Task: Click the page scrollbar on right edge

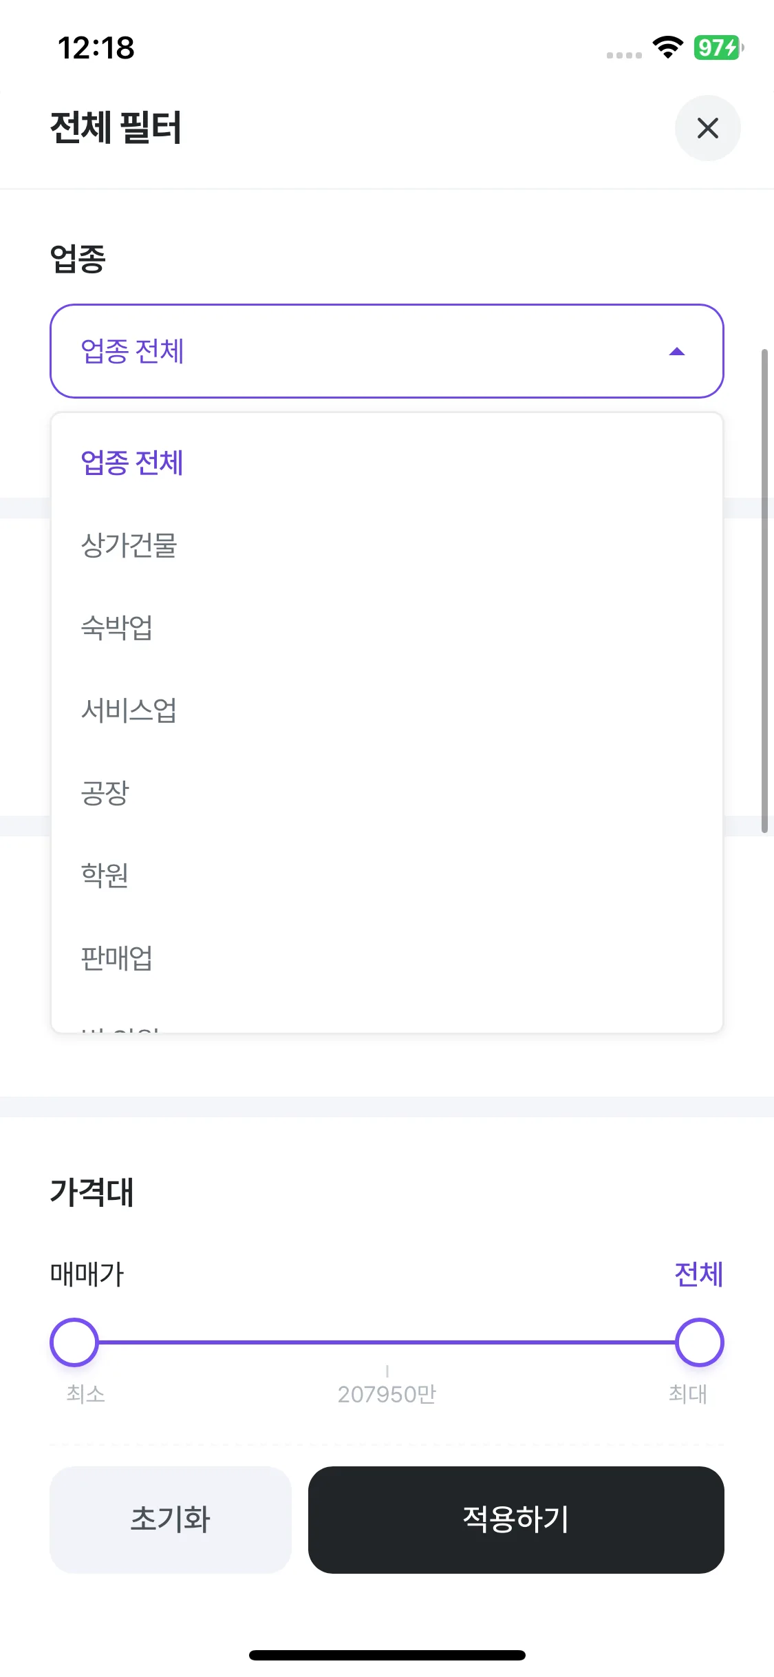Action: (764, 592)
